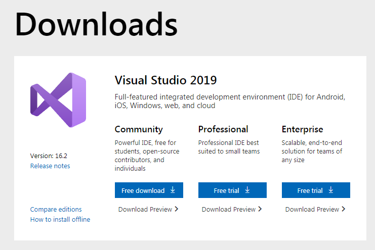Click chevron next to Professional Download Preview
375x250 pixels.
(x=260, y=209)
